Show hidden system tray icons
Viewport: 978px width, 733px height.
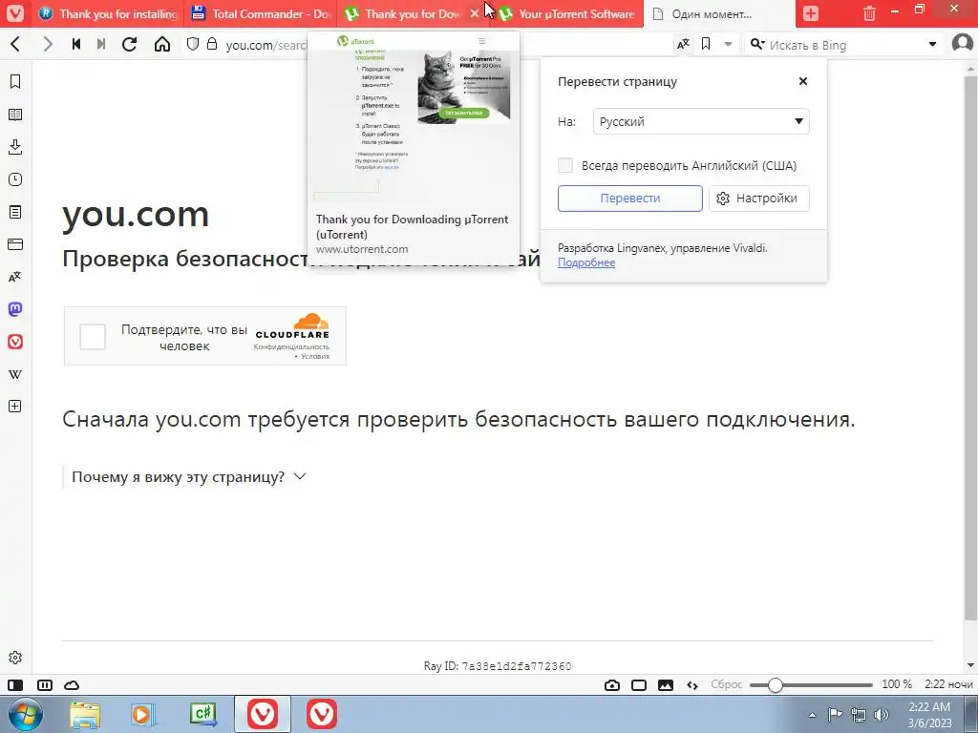click(813, 715)
